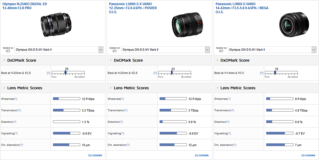Click the Vignetting bar reading -0.7 EV

coord(280,133)
